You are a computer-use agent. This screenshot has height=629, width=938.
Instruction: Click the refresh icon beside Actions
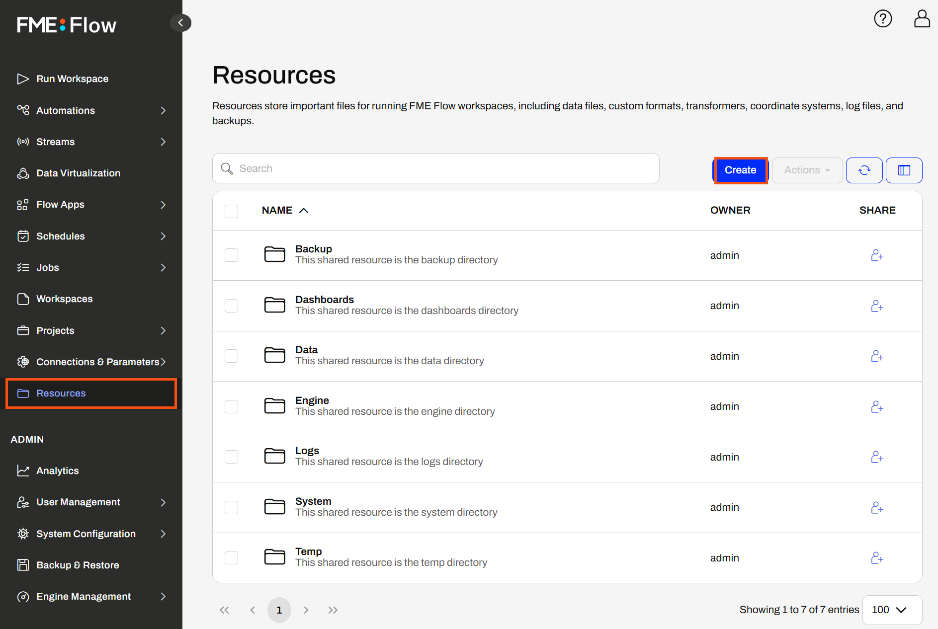[864, 170]
